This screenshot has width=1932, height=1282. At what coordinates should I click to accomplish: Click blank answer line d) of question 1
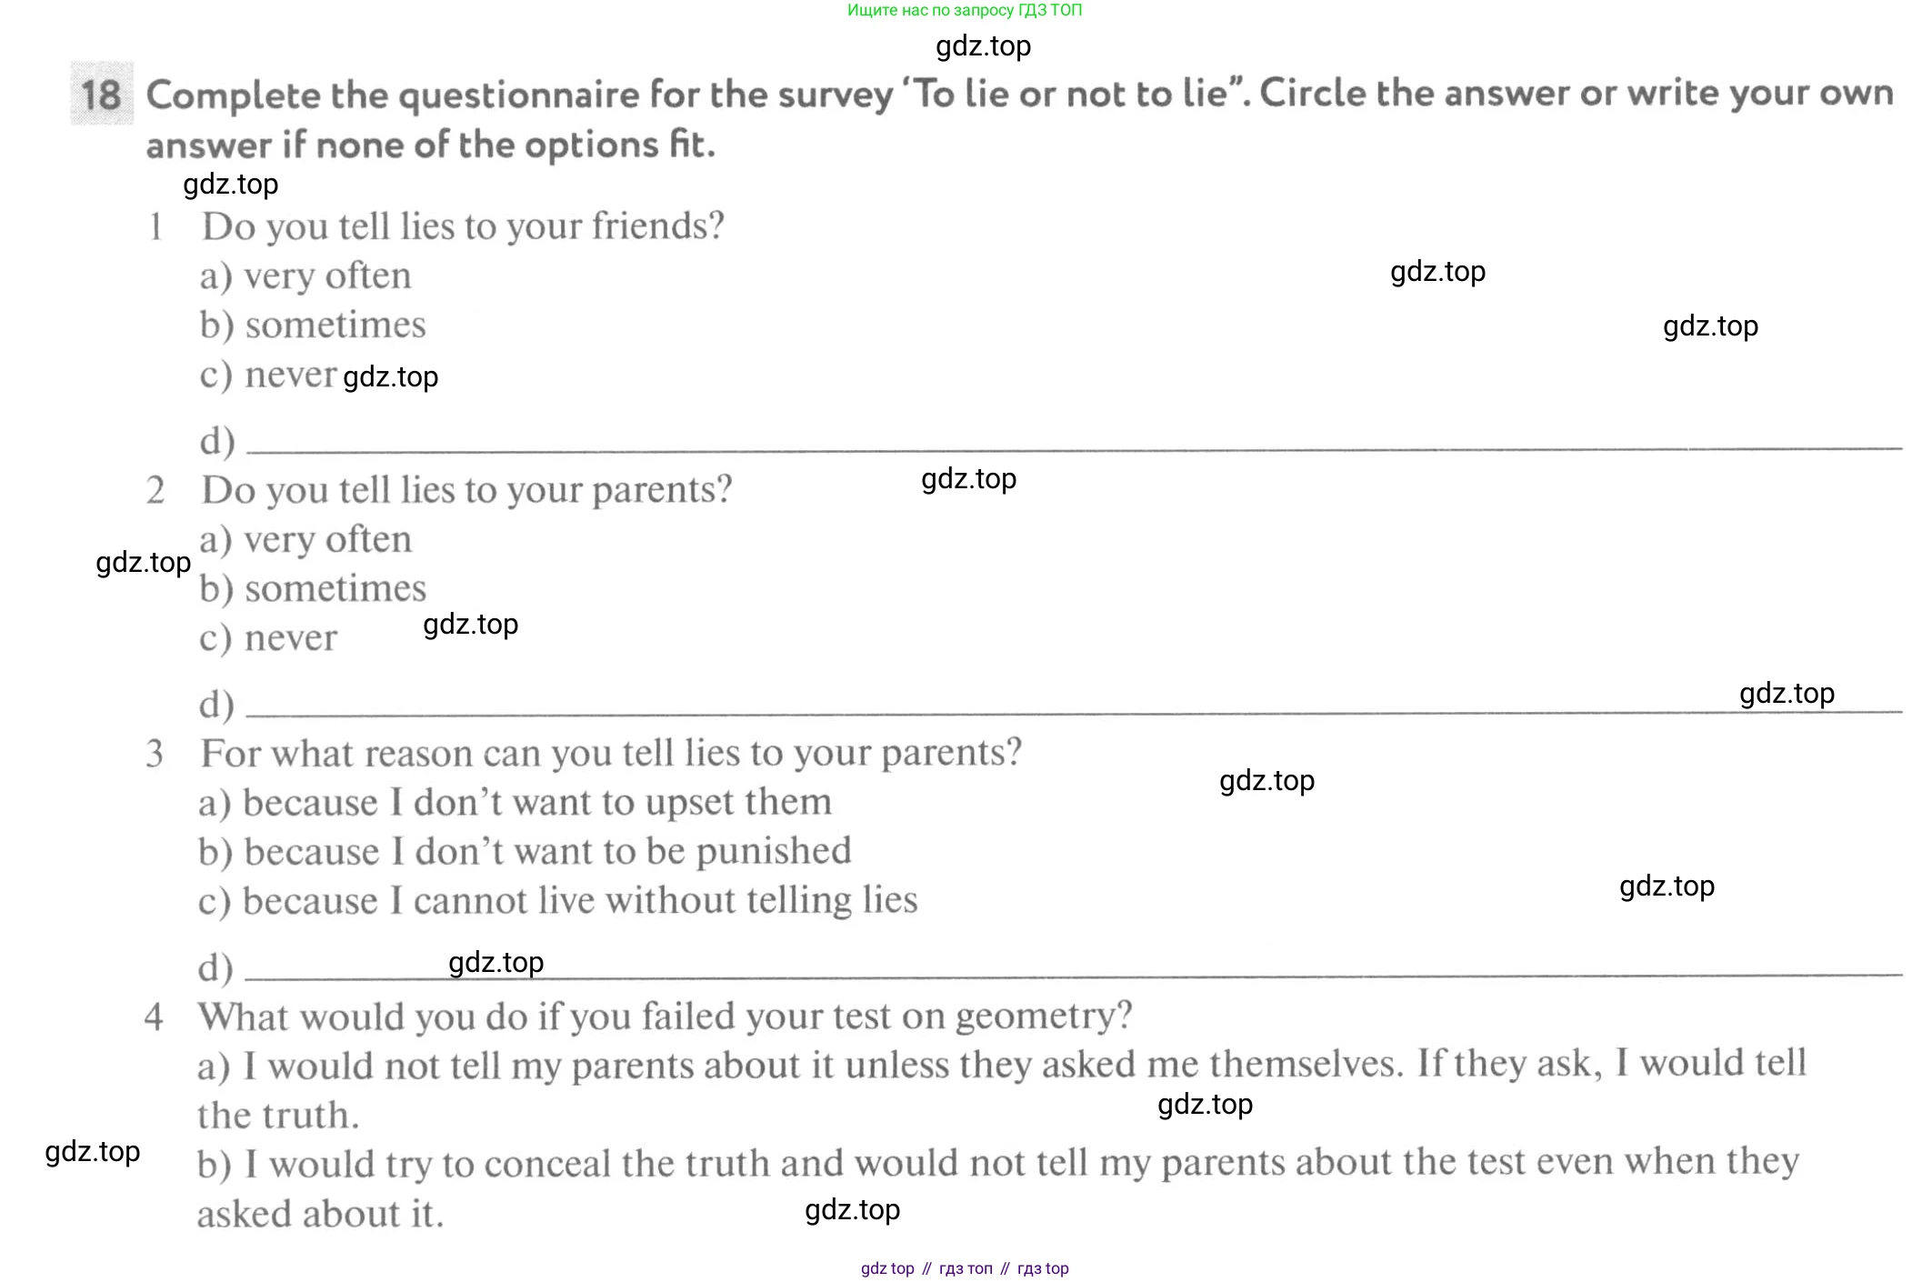pyautogui.click(x=1074, y=447)
